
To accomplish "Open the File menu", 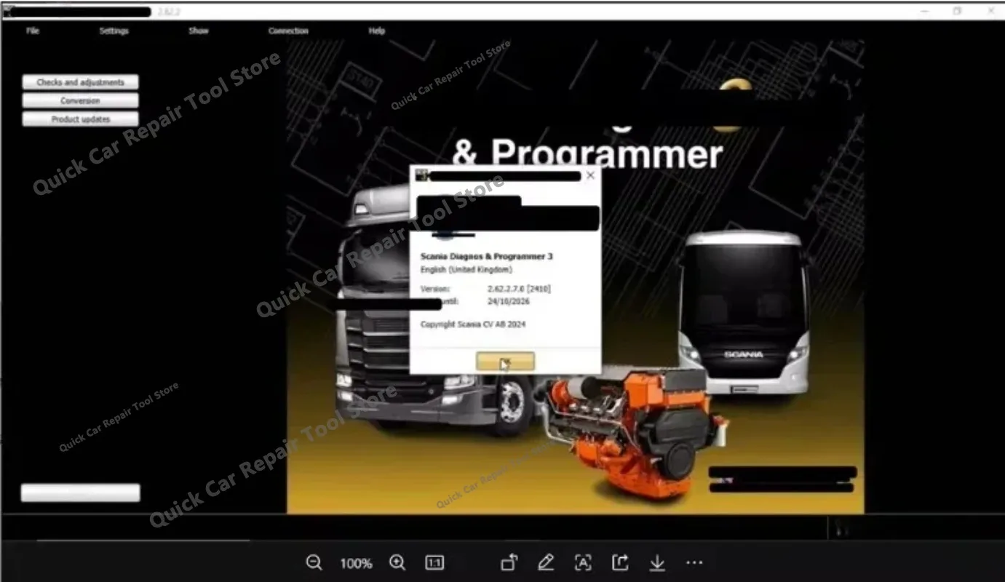I will [x=33, y=31].
